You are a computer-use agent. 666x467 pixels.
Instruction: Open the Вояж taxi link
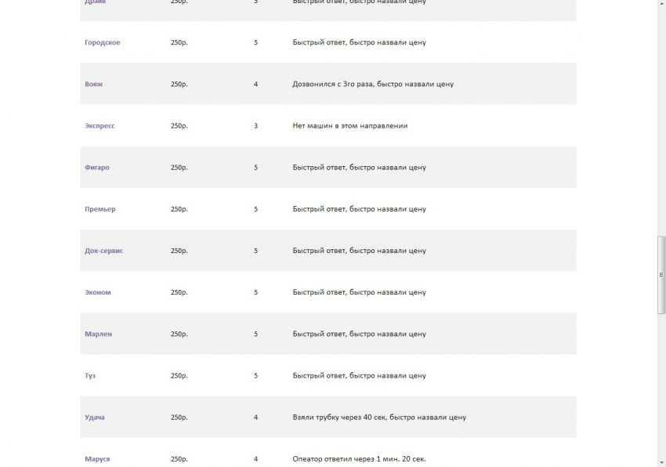point(94,84)
